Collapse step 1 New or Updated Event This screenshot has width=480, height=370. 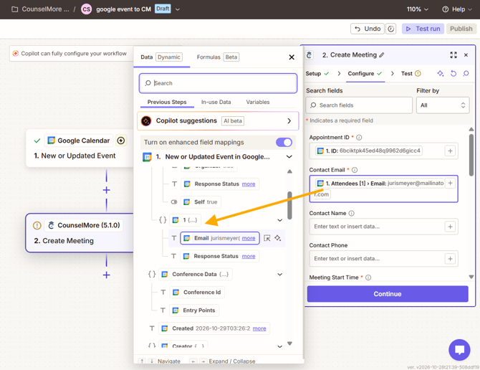pos(289,157)
